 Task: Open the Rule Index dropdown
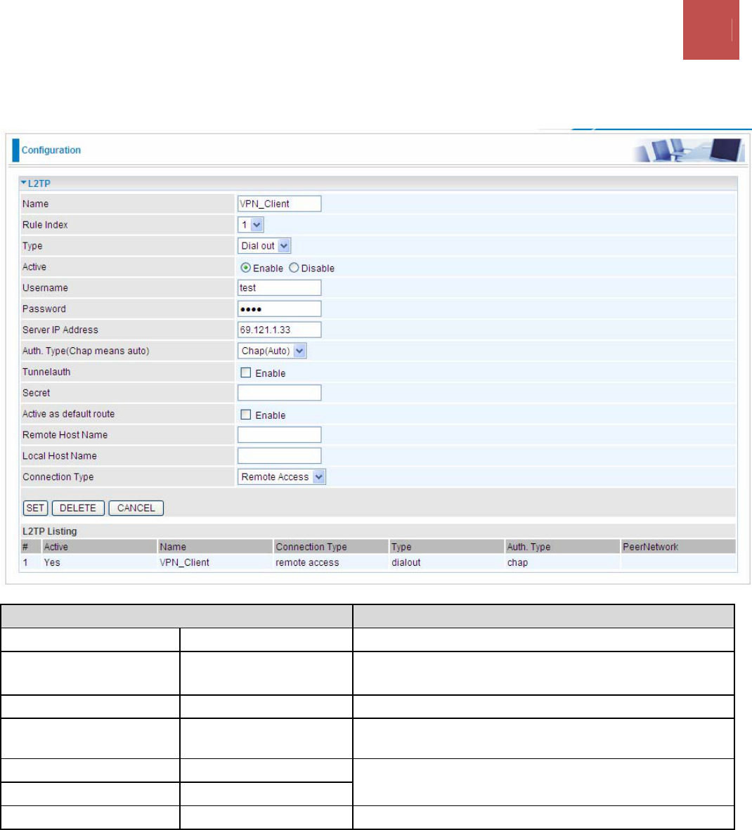tap(251, 225)
